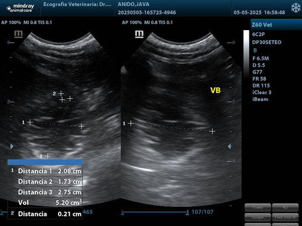
Task: Click the left focus position arrow marker
Action: [x=11, y=146]
